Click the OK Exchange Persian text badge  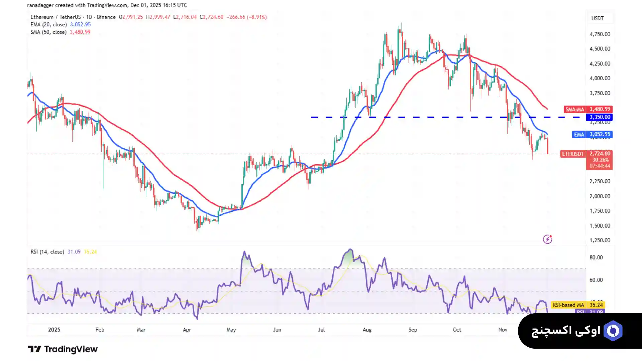pos(566,331)
